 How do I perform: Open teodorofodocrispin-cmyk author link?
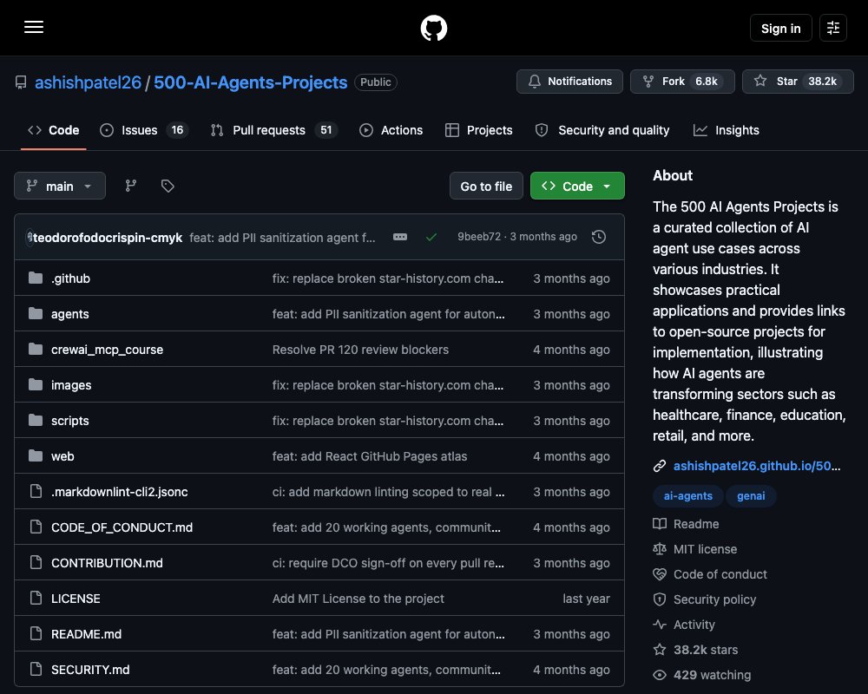(108, 238)
